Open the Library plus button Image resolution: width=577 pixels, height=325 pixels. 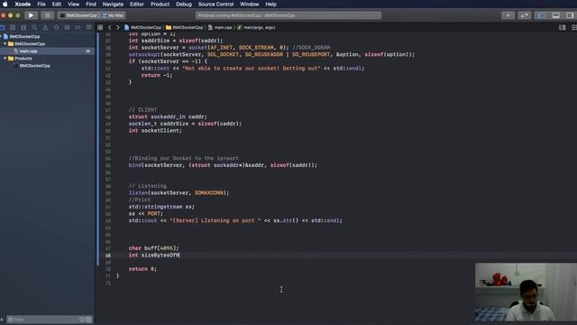pyautogui.click(x=508, y=15)
